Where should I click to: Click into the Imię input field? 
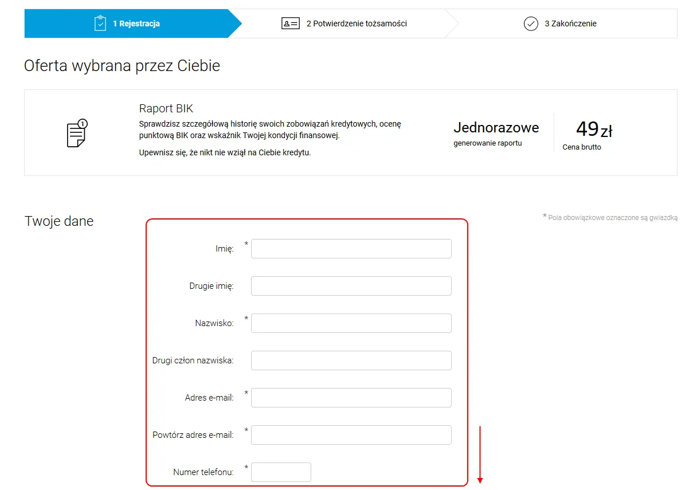click(x=351, y=248)
